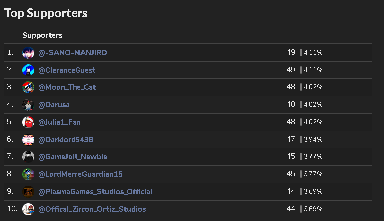Screen dimensions: 384x221
Task: Go to the @Moon_The_Cat profile link
Action: [x=67, y=87]
